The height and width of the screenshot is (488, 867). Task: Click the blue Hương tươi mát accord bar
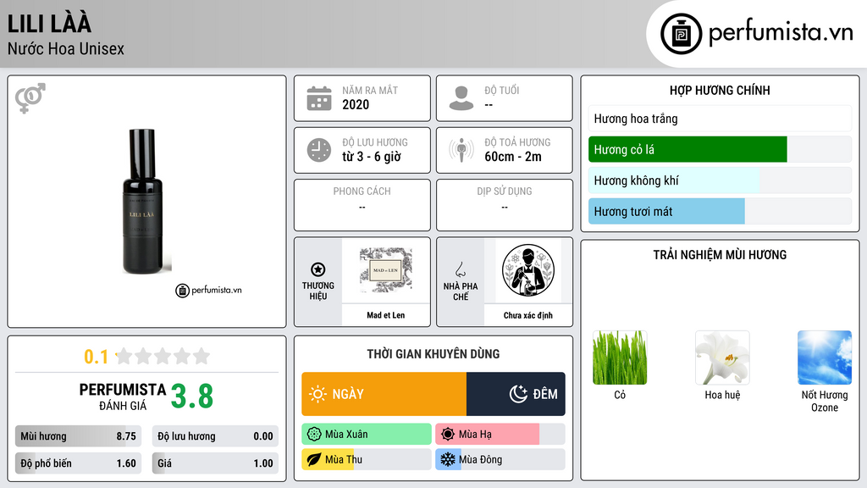pos(720,211)
